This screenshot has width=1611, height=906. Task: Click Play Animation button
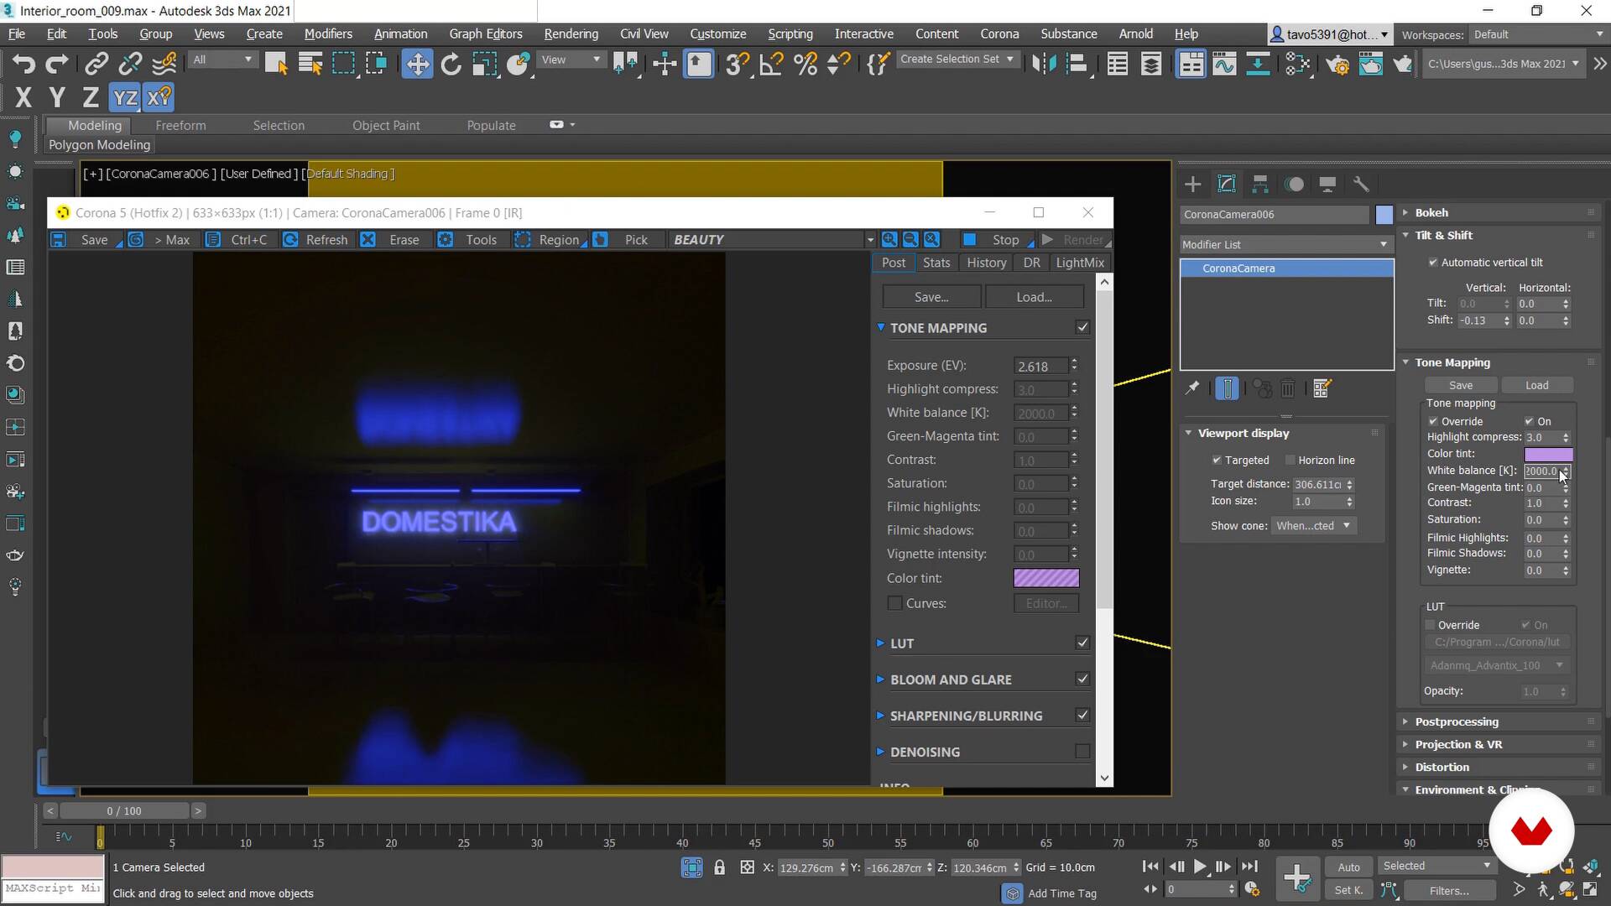[x=1200, y=867]
